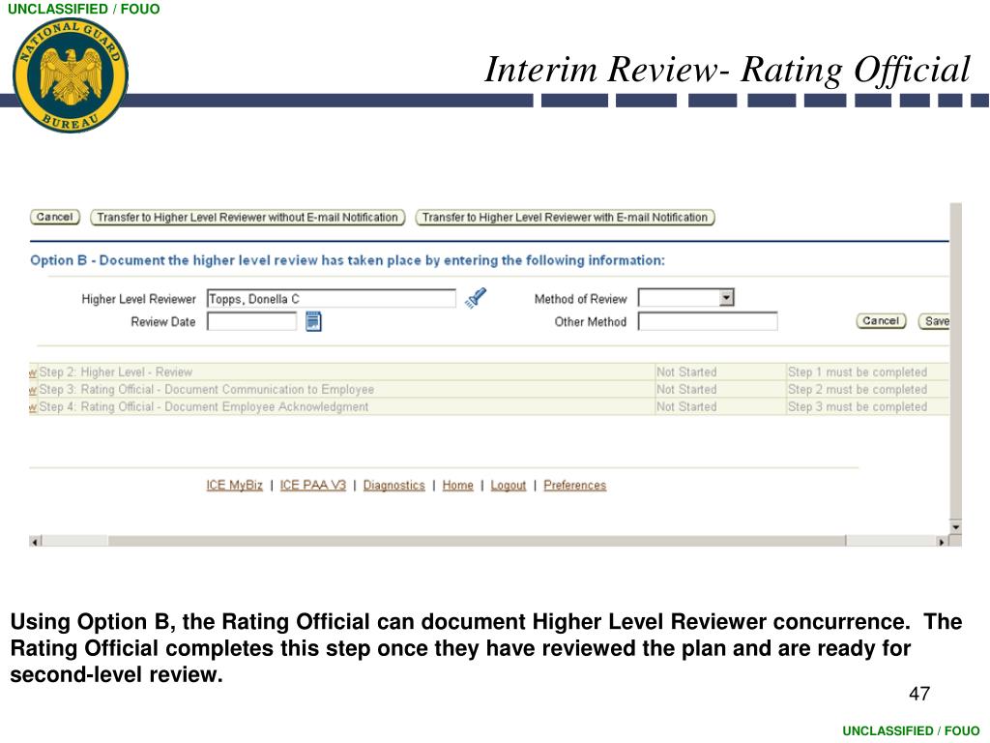The image size is (990, 743).
Task: Save the higher level review information
Action: tap(935, 321)
